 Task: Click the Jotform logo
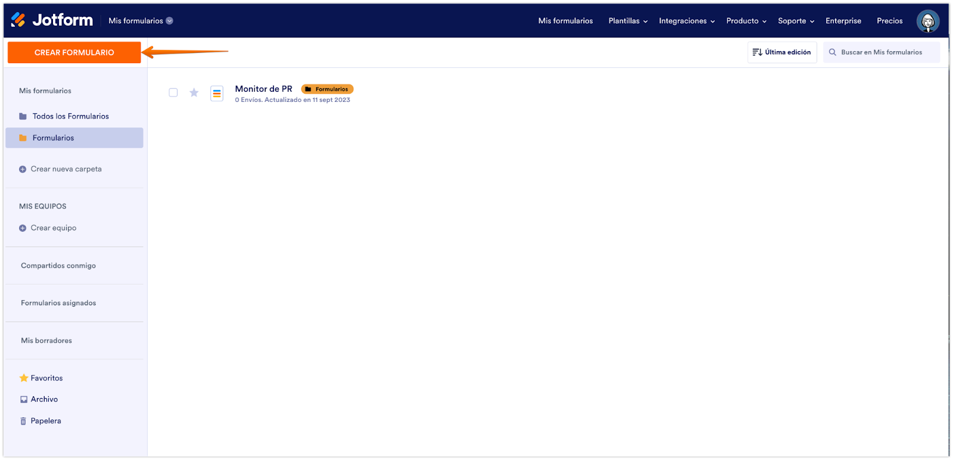52,20
